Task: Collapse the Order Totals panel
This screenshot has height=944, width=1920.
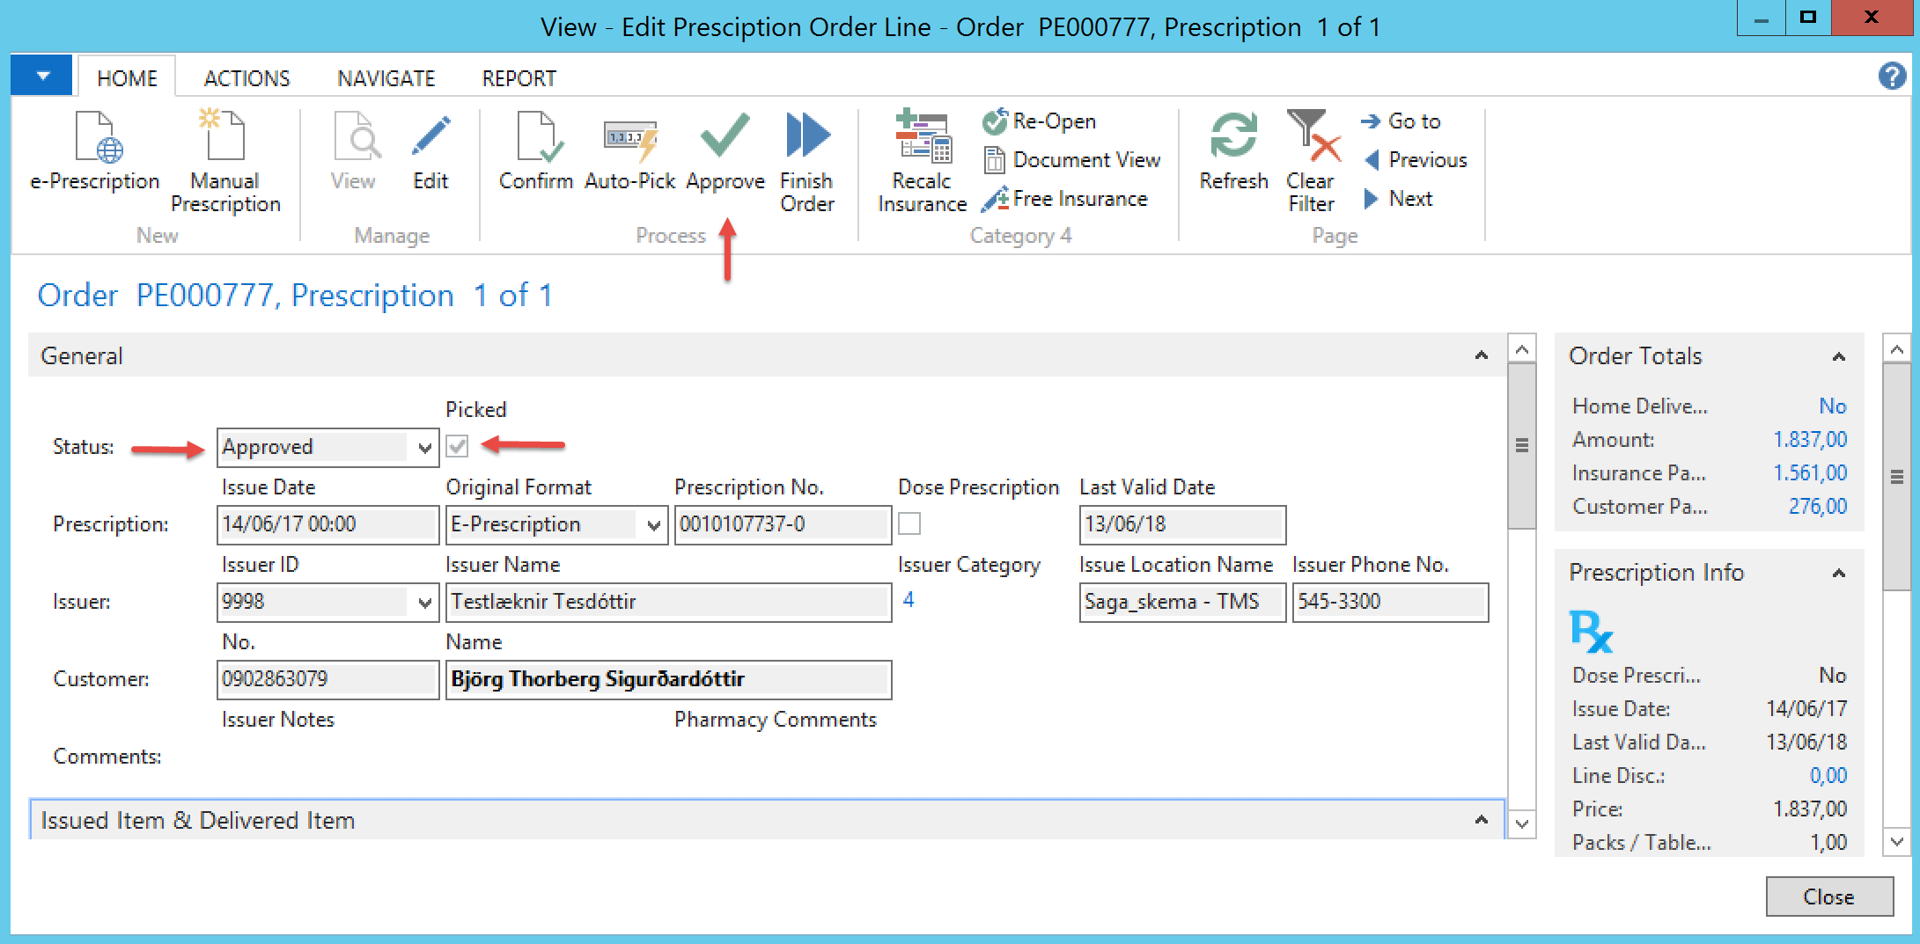Action: click(x=1838, y=356)
